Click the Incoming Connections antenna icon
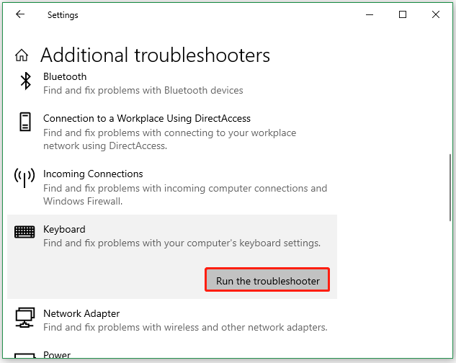Viewport: 456px width, 363px height. (25, 178)
